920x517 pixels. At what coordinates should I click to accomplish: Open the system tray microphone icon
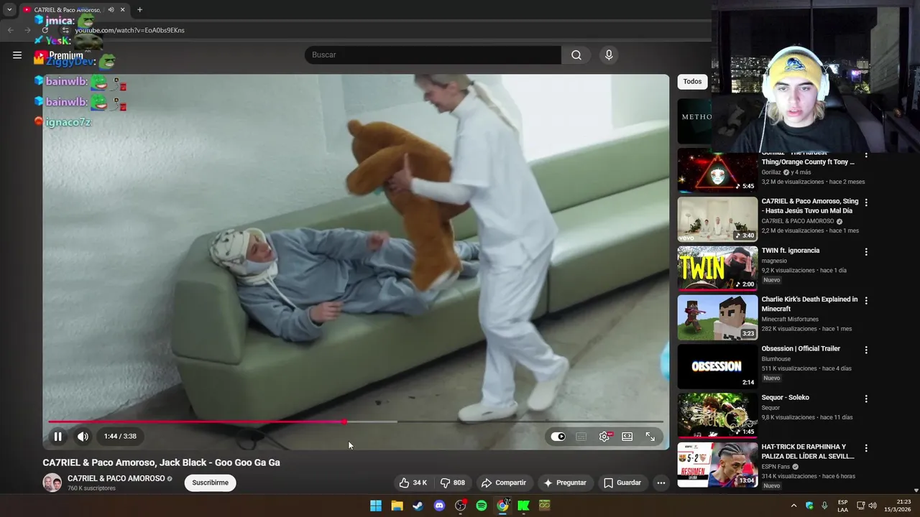click(824, 506)
